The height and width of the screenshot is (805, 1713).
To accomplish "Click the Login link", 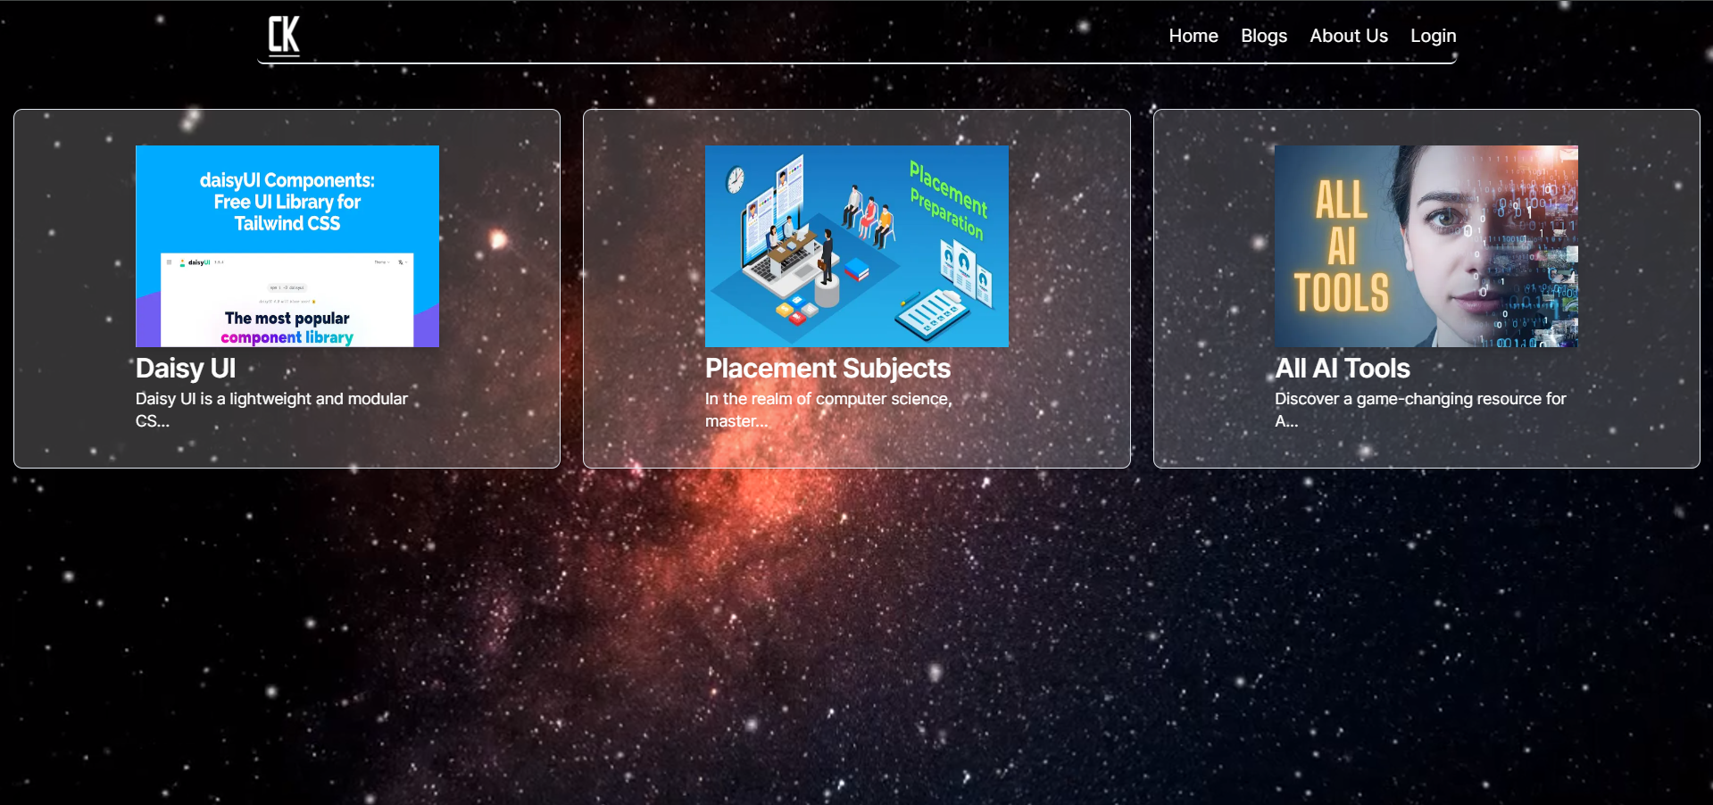I will coord(1433,36).
